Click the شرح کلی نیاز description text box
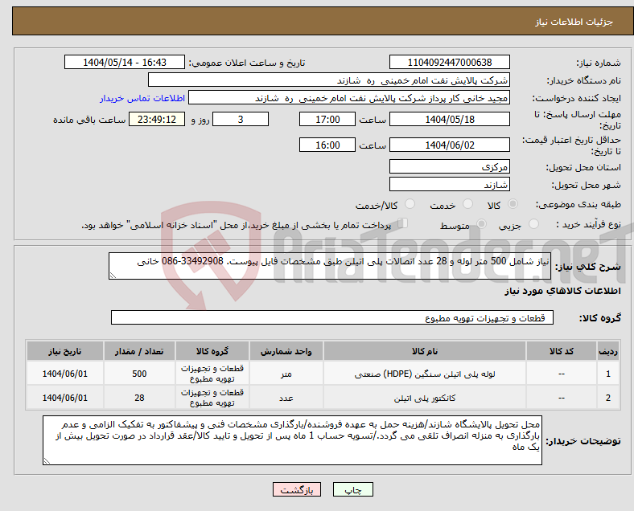Screen dimensions: 634x511 click(x=330, y=266)
